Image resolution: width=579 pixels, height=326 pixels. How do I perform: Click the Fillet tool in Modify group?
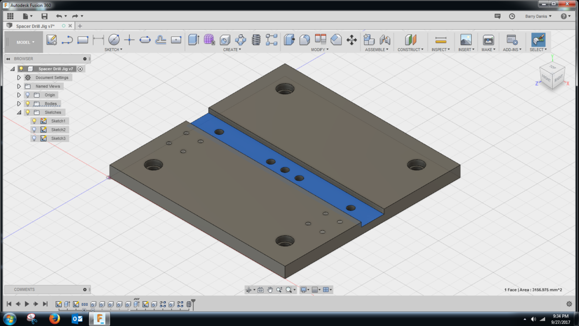click(x=305, y=40)
